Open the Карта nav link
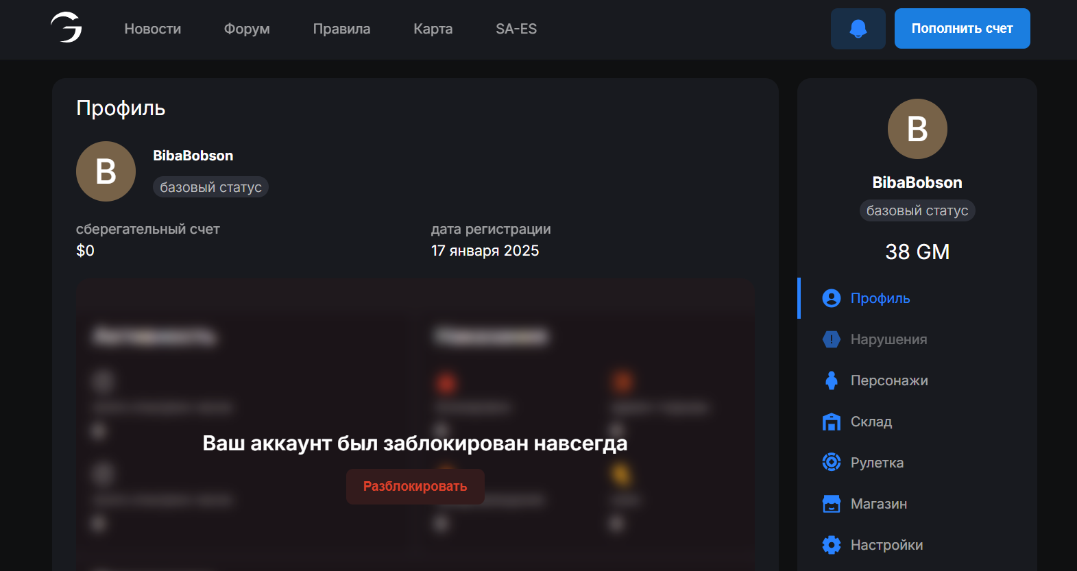Viewport: 1077px width, 571px height. [433, 29]
